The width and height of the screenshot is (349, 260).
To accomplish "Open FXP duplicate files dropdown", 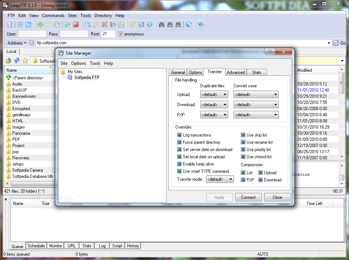I will (214, 115).
